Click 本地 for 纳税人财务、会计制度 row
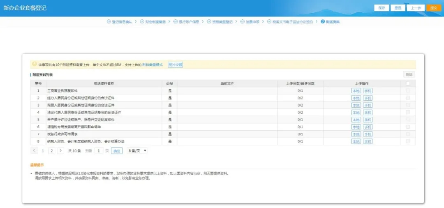This screenshot has width=444, height=208. click(356, 141)
